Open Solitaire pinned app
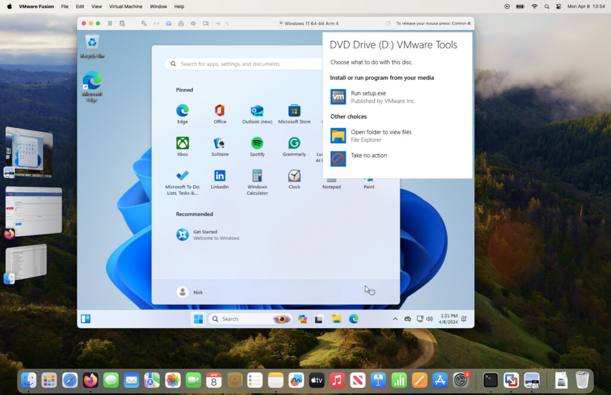 tap(220, 146)
